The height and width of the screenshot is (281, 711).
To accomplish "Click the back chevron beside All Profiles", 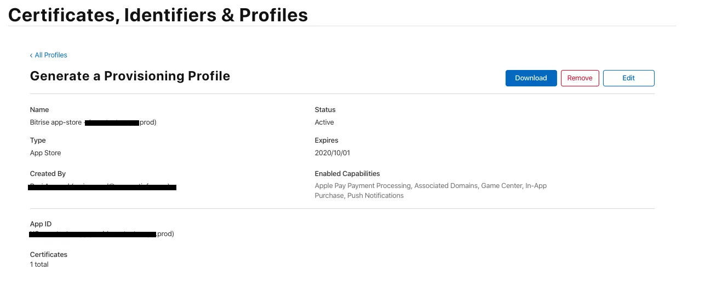I will click(31, 55).
